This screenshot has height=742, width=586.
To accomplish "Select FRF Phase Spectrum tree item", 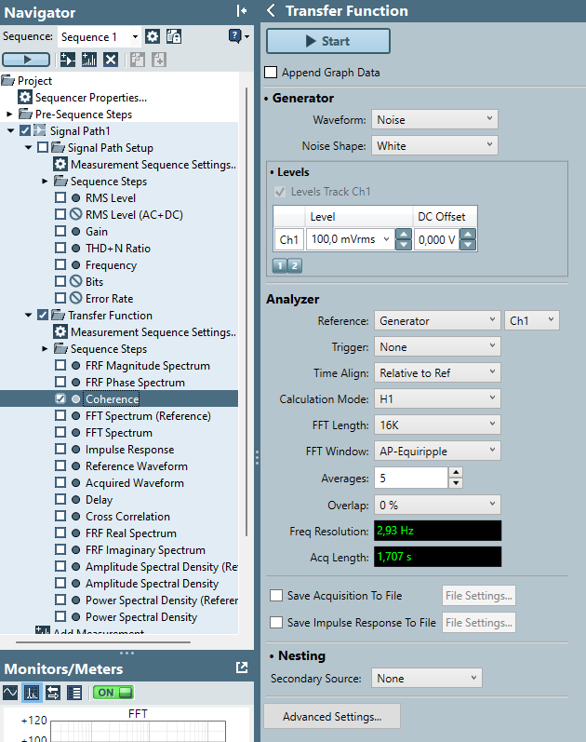I will (x=135, y=383).
